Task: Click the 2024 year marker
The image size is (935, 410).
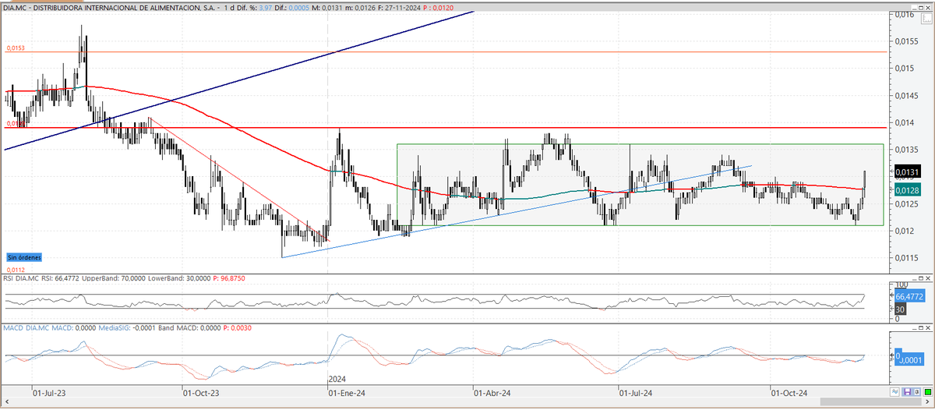Action: (337, 379)
